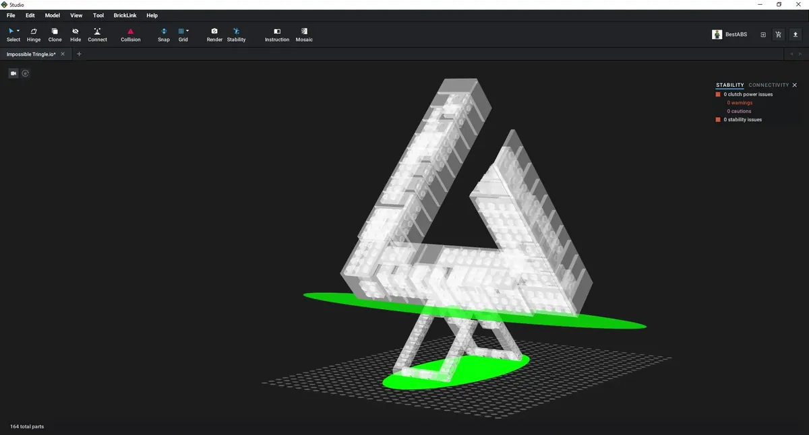
Task: Activate the Hinge tool
Action: click(x=34, y=34)
